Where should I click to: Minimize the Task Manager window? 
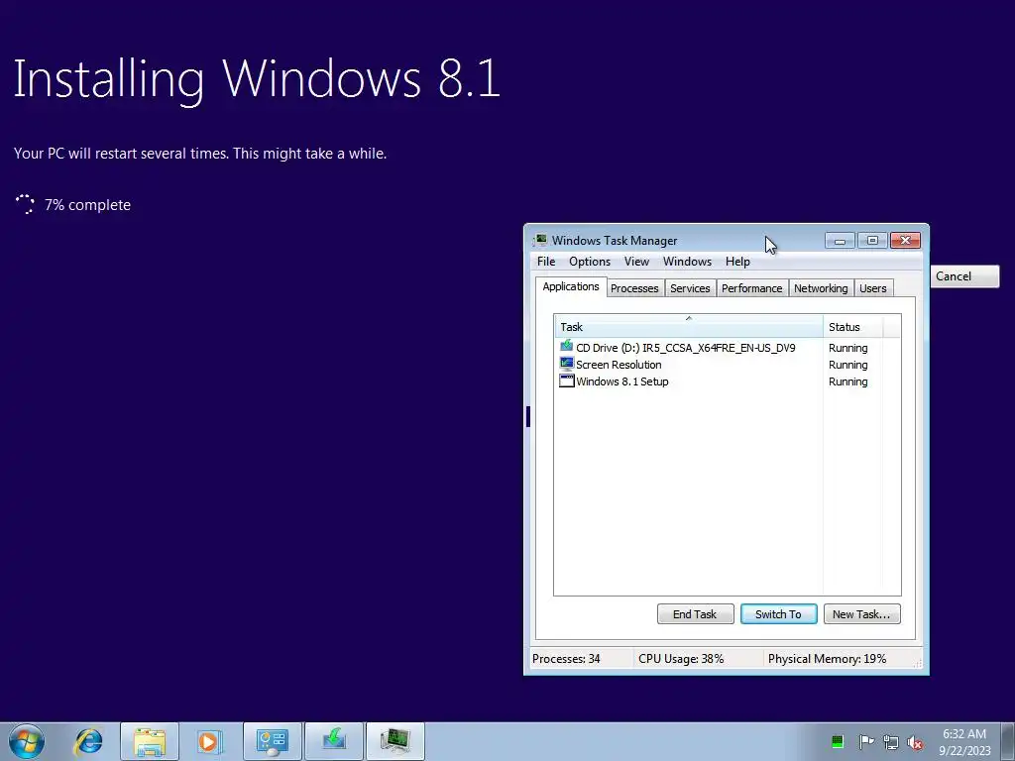pos(840,241)
